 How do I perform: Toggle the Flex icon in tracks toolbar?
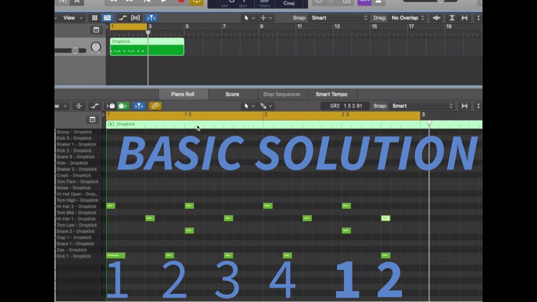coord(136,18)
